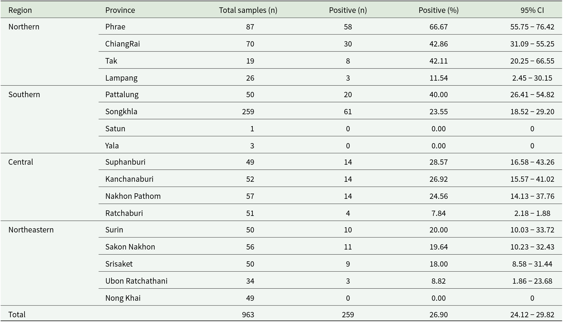Select the Total row label
This screenshot has height=322, width=563.
(x=17, y=315)
